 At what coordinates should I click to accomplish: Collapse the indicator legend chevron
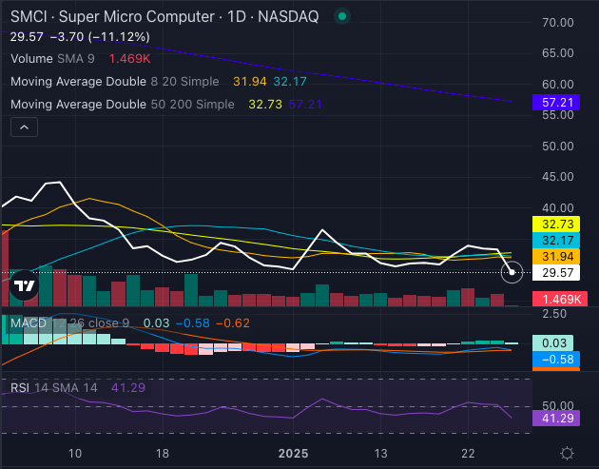tap(25, 127)
